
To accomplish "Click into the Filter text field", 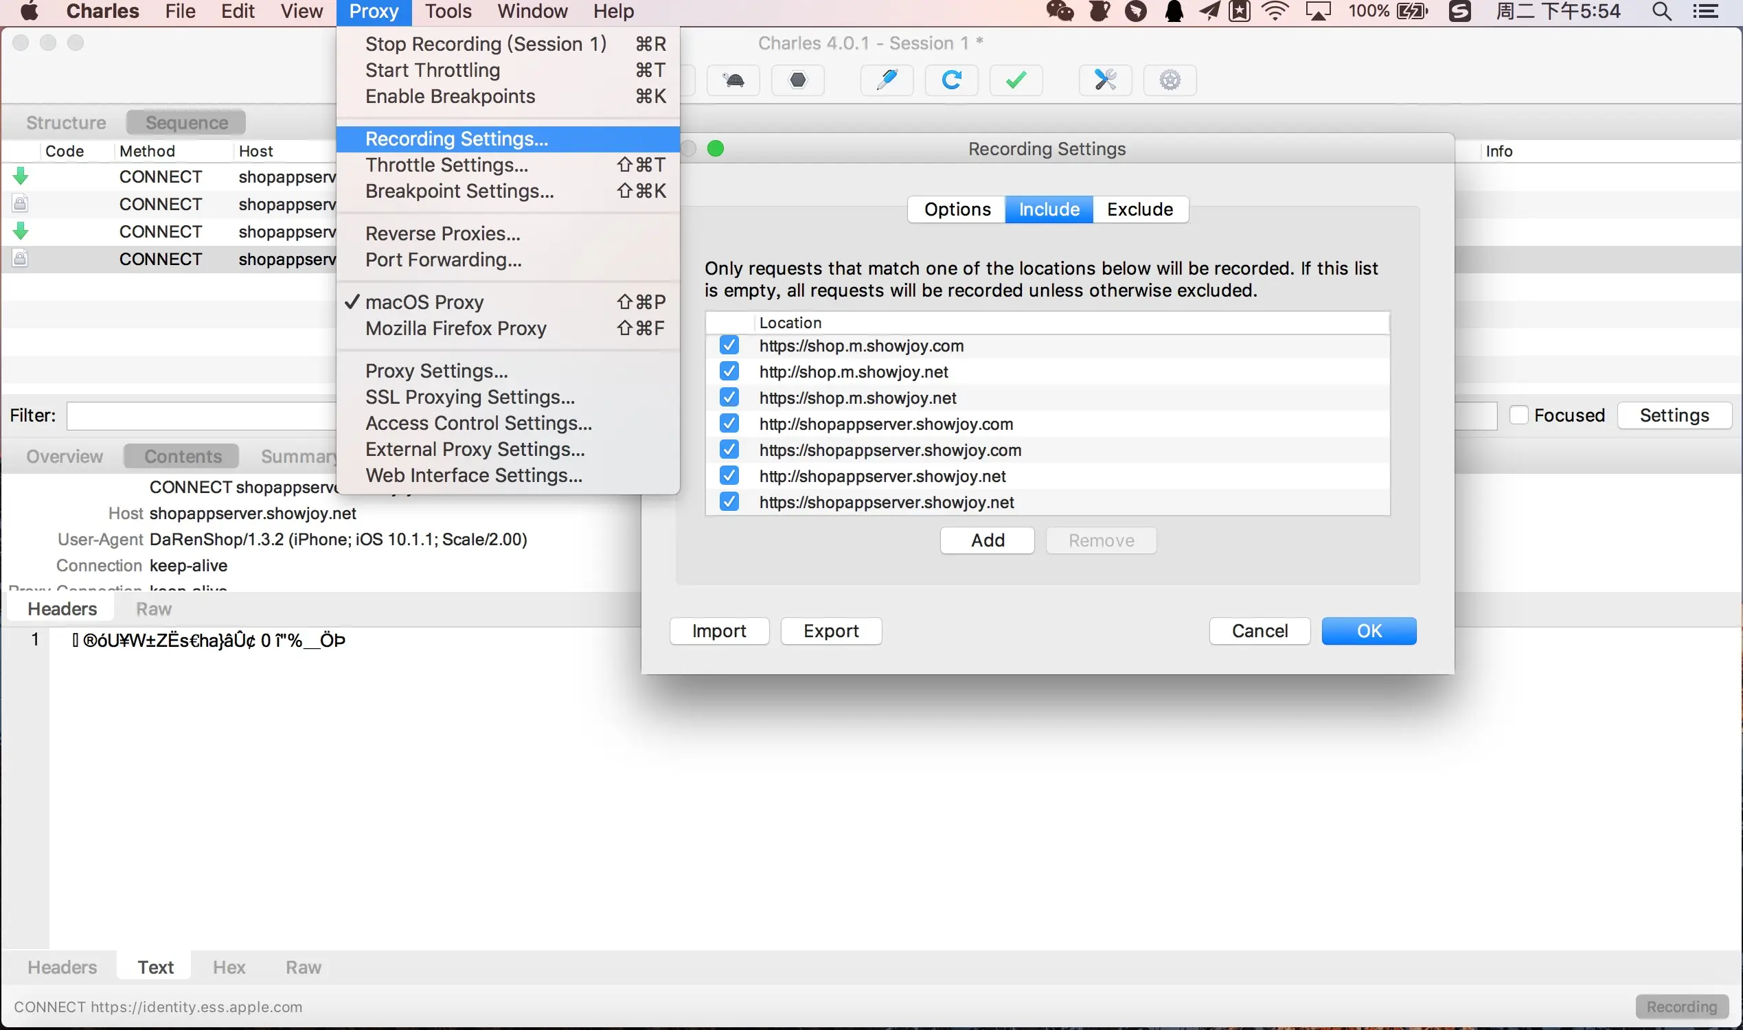I will pyautogui.click(x=201, y=415).
